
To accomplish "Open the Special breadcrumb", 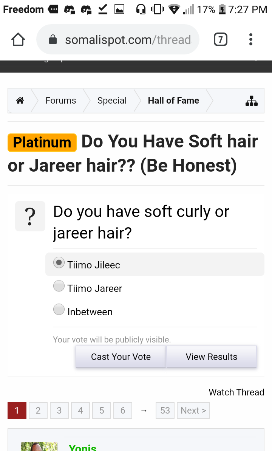I will (112, 101).
